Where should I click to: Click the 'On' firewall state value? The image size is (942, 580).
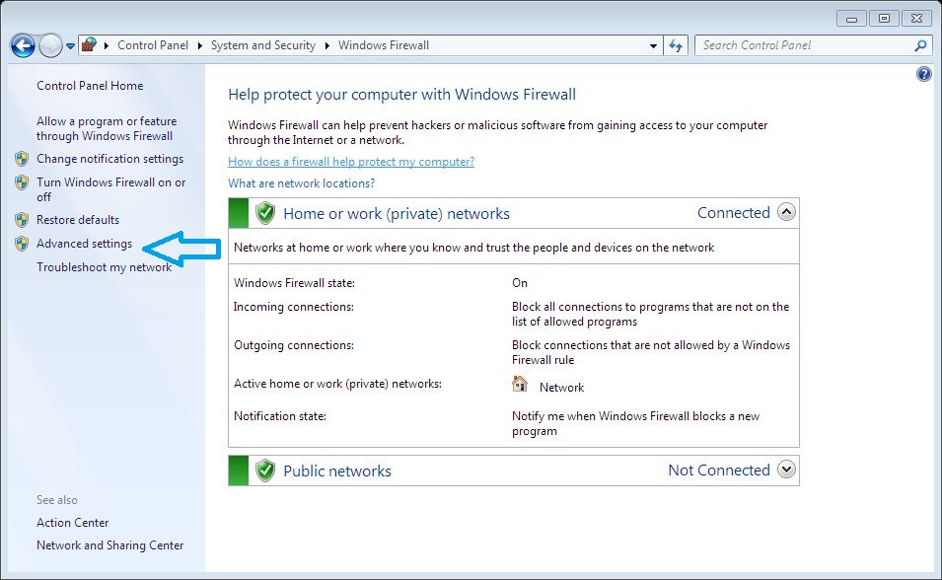coord(520,283)
